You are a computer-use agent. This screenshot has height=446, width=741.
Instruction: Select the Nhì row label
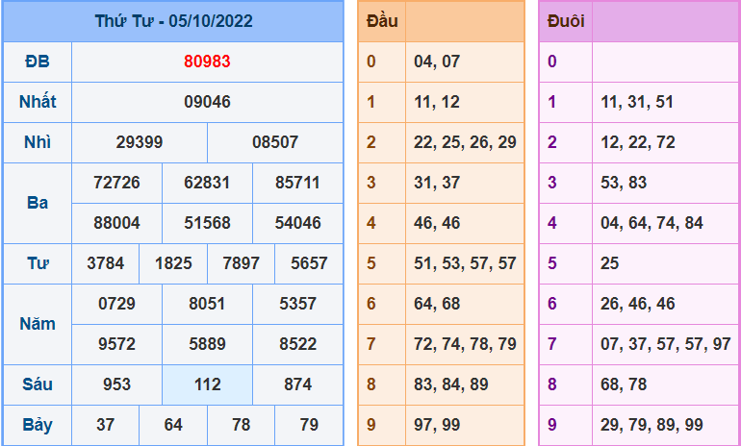click(x=38, y=142)
